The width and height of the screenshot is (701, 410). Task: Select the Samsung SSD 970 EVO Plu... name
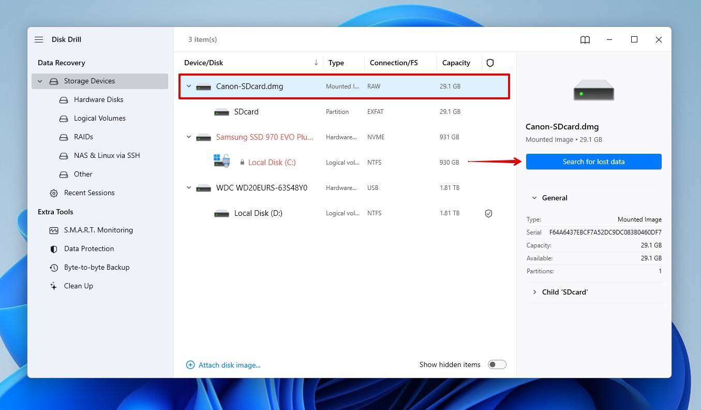pyautogui.click(x=264, y=137)
